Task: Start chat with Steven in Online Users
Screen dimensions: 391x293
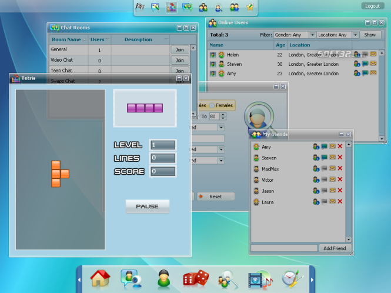Action: pos(365,64)
